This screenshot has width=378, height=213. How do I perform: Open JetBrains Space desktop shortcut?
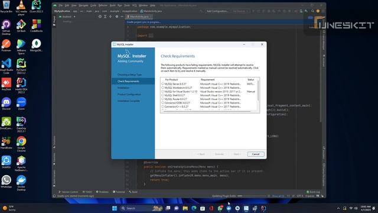[x=21, y=47]
